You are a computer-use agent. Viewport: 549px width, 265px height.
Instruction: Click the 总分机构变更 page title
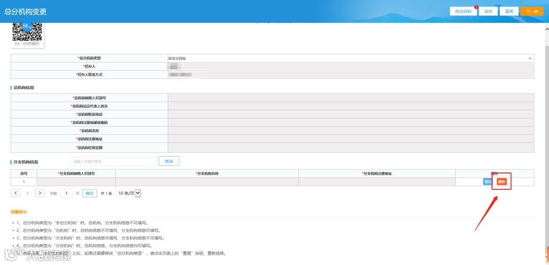point(25,11)
